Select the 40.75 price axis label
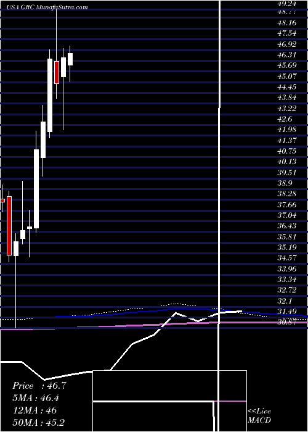The image size is (308, 432). [287, 151]
